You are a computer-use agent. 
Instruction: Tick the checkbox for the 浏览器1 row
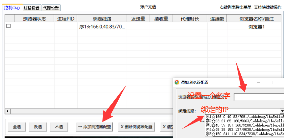tap(8, 26)
